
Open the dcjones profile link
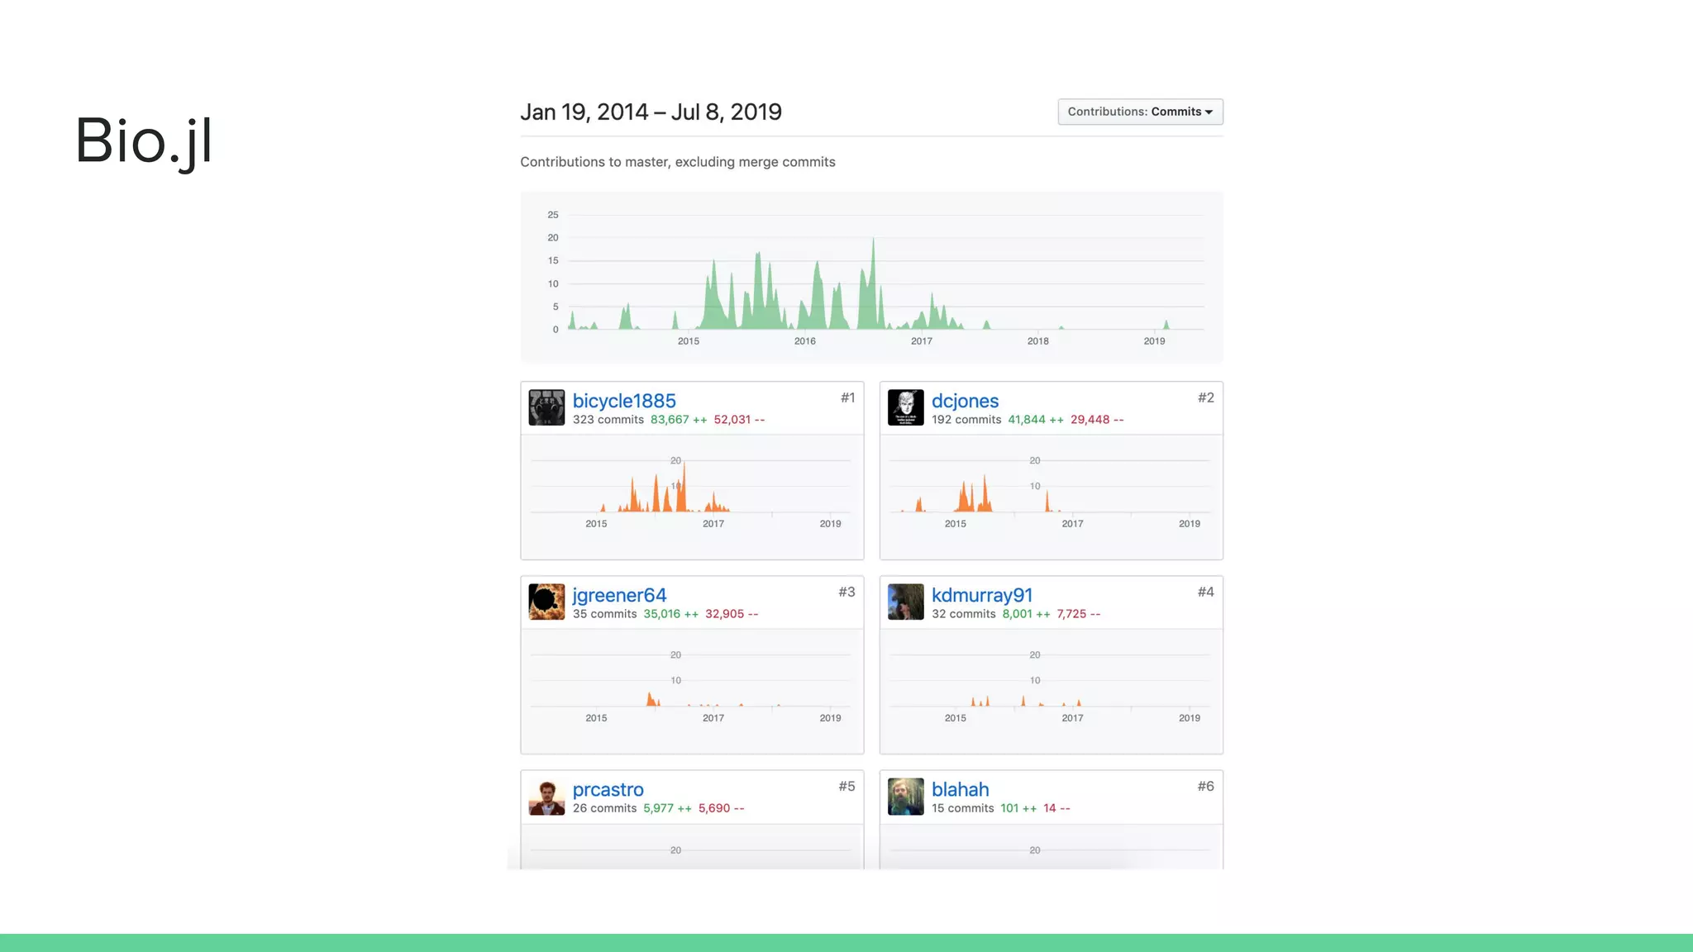click(x=964, y=401)
